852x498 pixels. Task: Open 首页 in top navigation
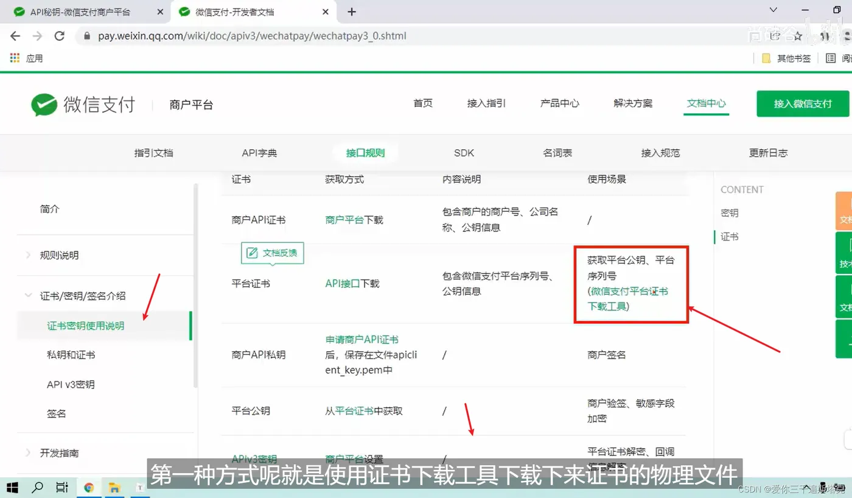click(x=423, y=103)
